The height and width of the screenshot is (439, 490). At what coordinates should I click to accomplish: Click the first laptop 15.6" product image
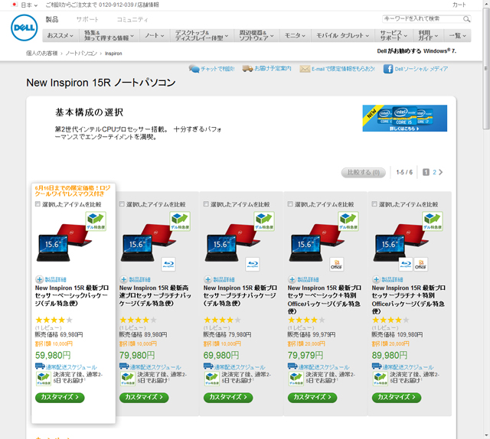tap(64, 242)
